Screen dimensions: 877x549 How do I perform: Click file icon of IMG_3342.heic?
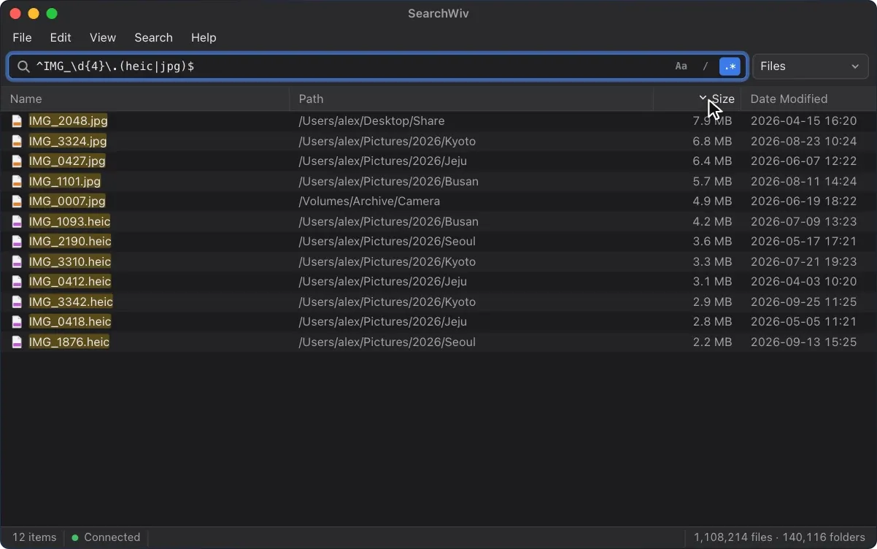point(17,302)
